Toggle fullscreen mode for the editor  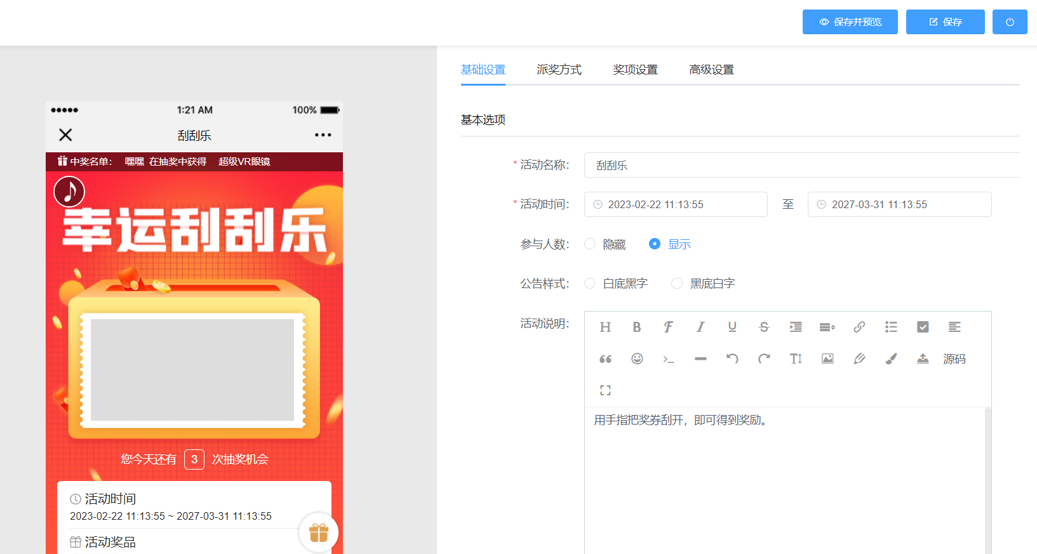click(605, 390)
